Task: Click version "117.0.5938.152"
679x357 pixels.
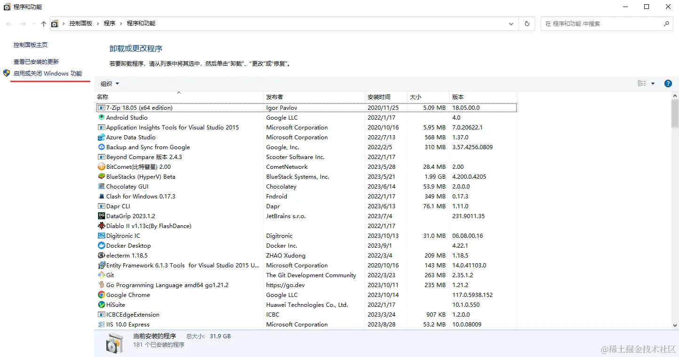Action: [x=473, y=295]
